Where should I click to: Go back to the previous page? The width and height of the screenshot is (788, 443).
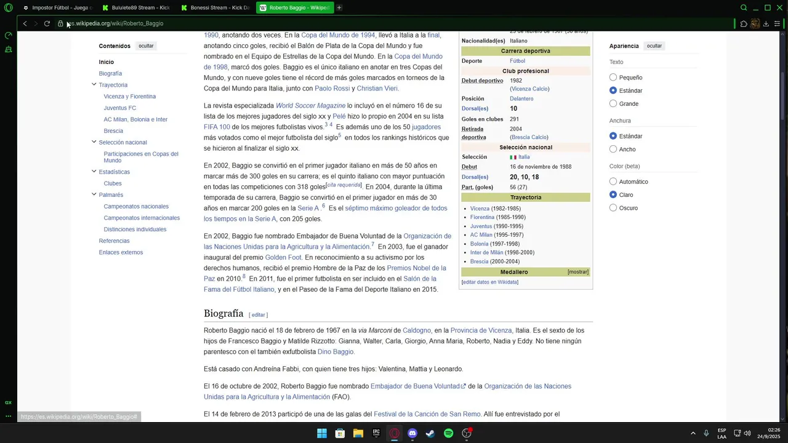(25, 23)
